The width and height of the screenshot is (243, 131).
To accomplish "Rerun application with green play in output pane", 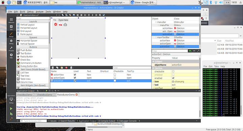I will (47, 91).
